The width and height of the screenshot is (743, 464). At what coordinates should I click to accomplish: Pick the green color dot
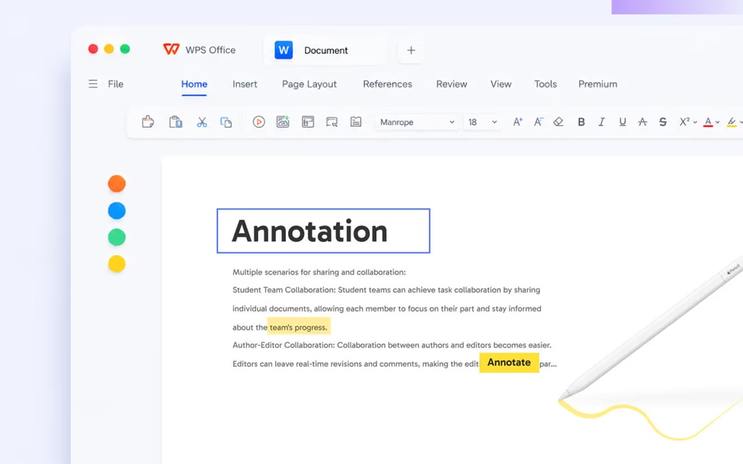point(117,237)
